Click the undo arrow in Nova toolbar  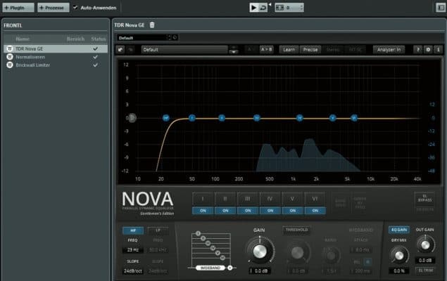[x=120, y=49]
